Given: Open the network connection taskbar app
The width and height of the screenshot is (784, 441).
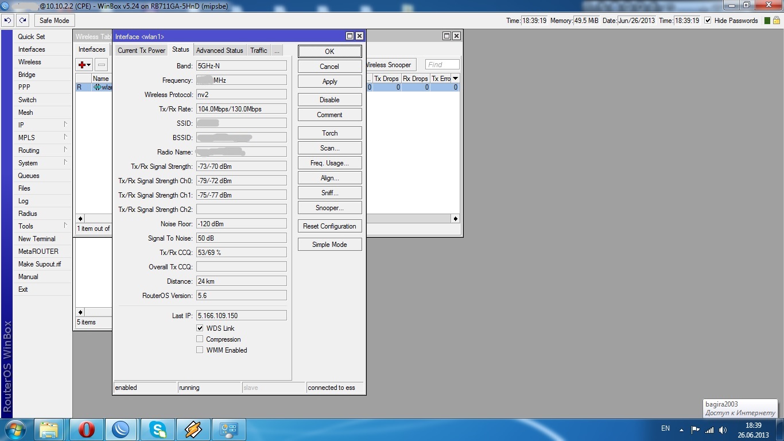Looking at the screenshot, I should [229, 429].
